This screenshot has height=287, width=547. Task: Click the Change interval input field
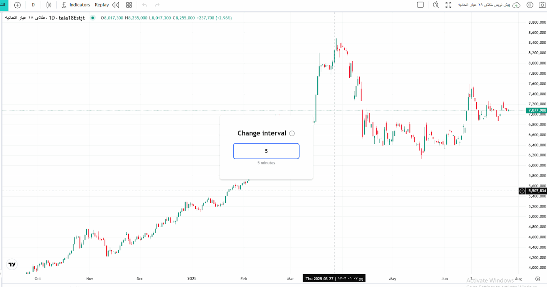pos(266,151)
